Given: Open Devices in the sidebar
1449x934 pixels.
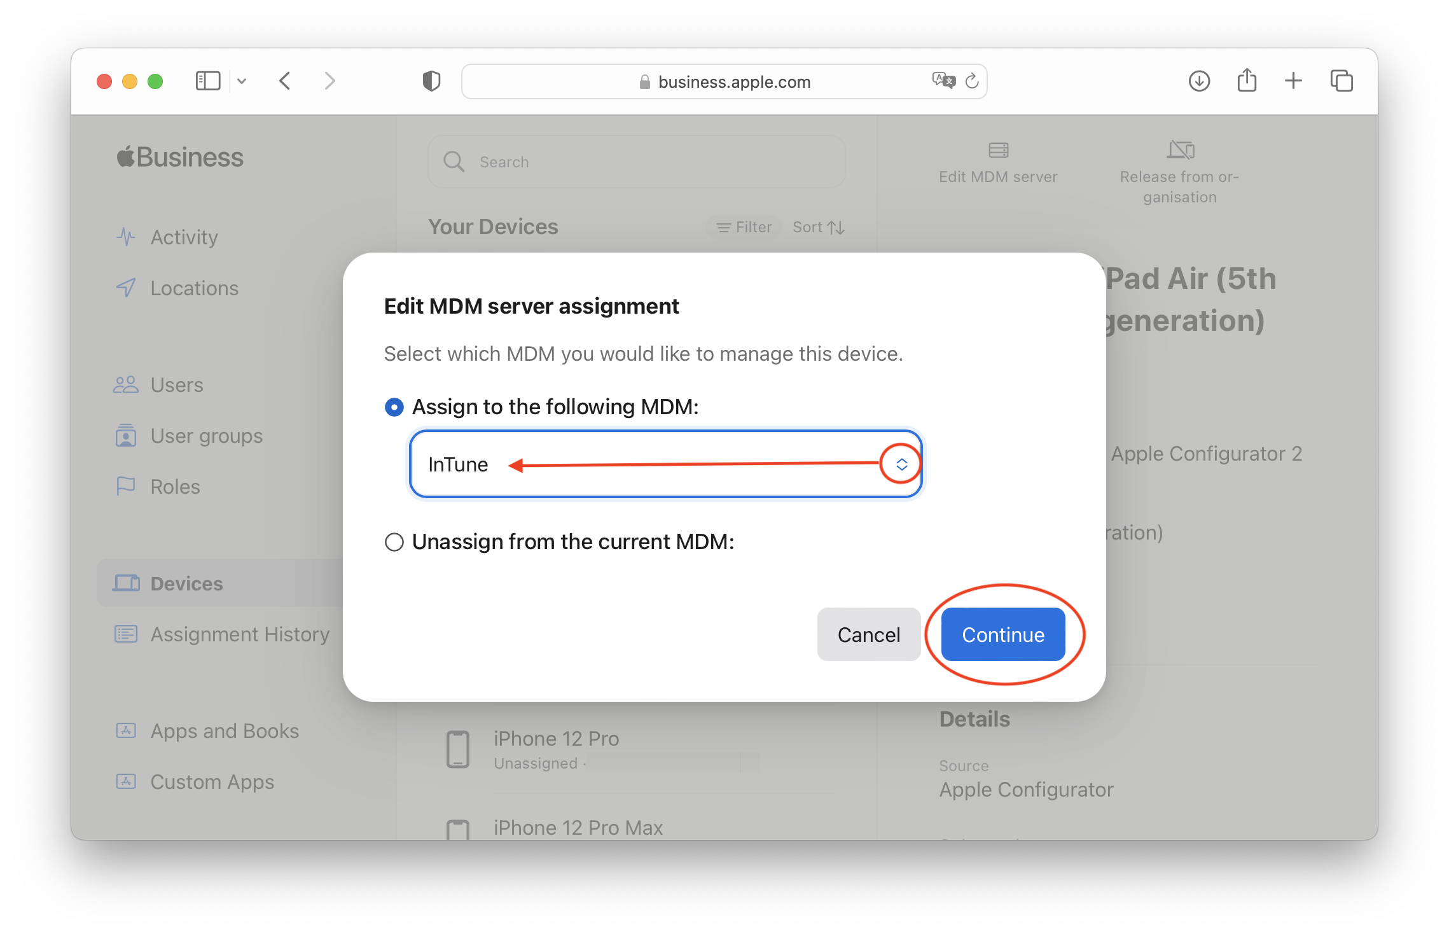Looking at the screenshot, I should pyautogui.click(x=186, y=583).
